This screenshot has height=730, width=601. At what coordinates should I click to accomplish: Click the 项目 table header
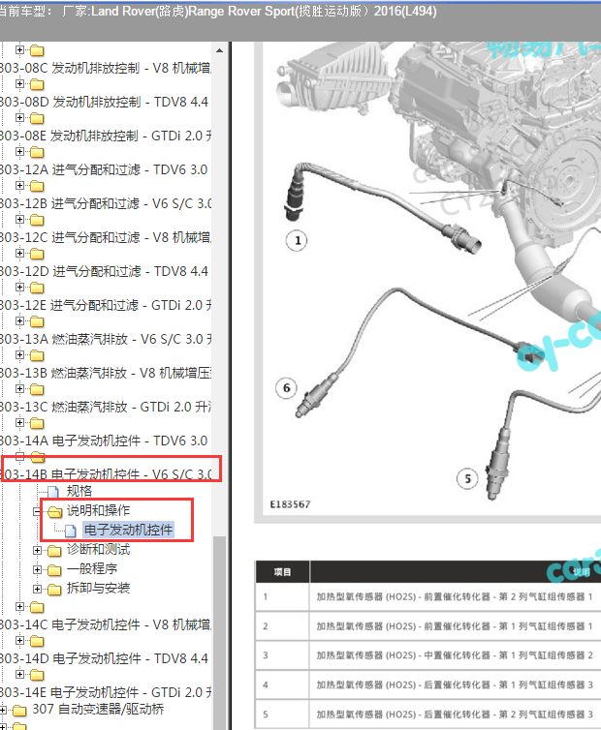click(282, 572)
